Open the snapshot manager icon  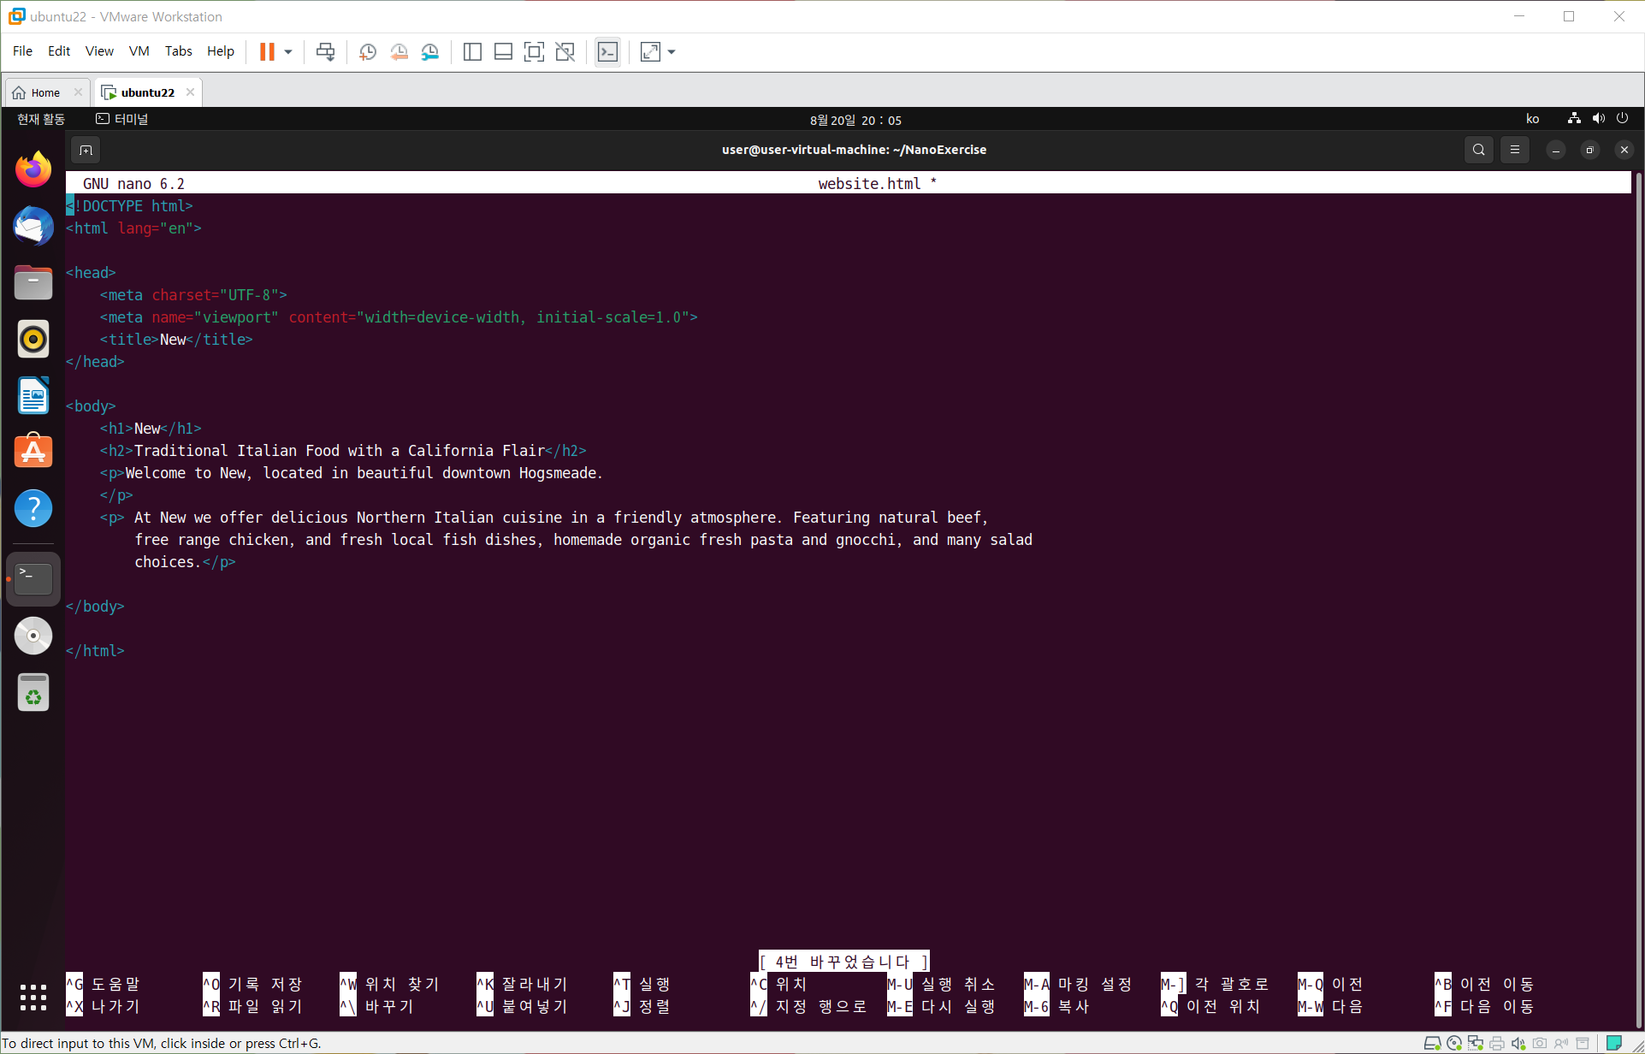click(x=430, y=52)
